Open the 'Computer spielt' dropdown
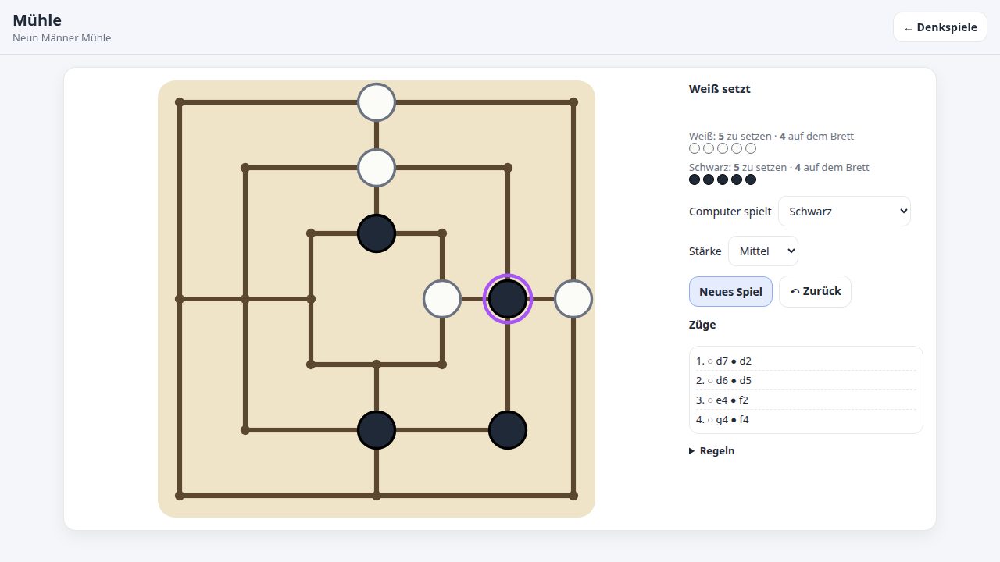The image size is (1000, 562). pyautogui.click(x=845, y=212)
